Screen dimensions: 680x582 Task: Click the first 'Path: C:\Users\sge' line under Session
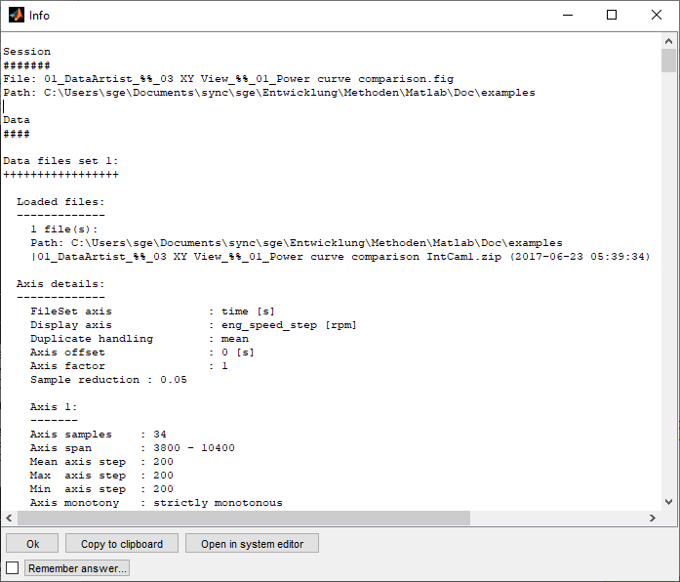click(x=269, y=93)
